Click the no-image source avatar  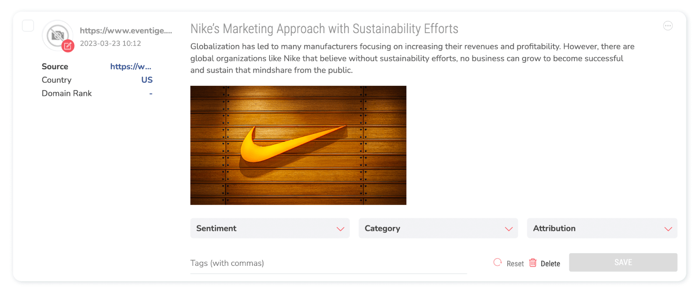(x=57, y=35)
